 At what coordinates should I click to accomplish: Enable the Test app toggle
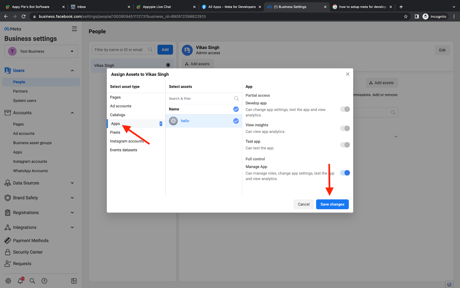(x=345, y=145)
